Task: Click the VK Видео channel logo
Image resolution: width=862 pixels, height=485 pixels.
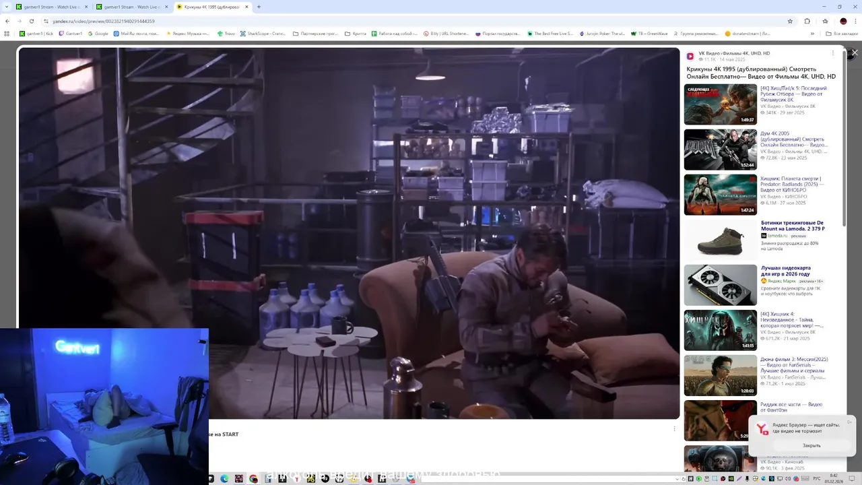Action: click(690, 56)
